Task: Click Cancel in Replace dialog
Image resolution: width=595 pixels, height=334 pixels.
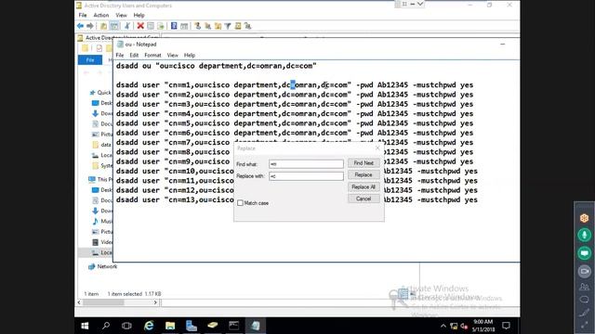Action: [364, 199]
